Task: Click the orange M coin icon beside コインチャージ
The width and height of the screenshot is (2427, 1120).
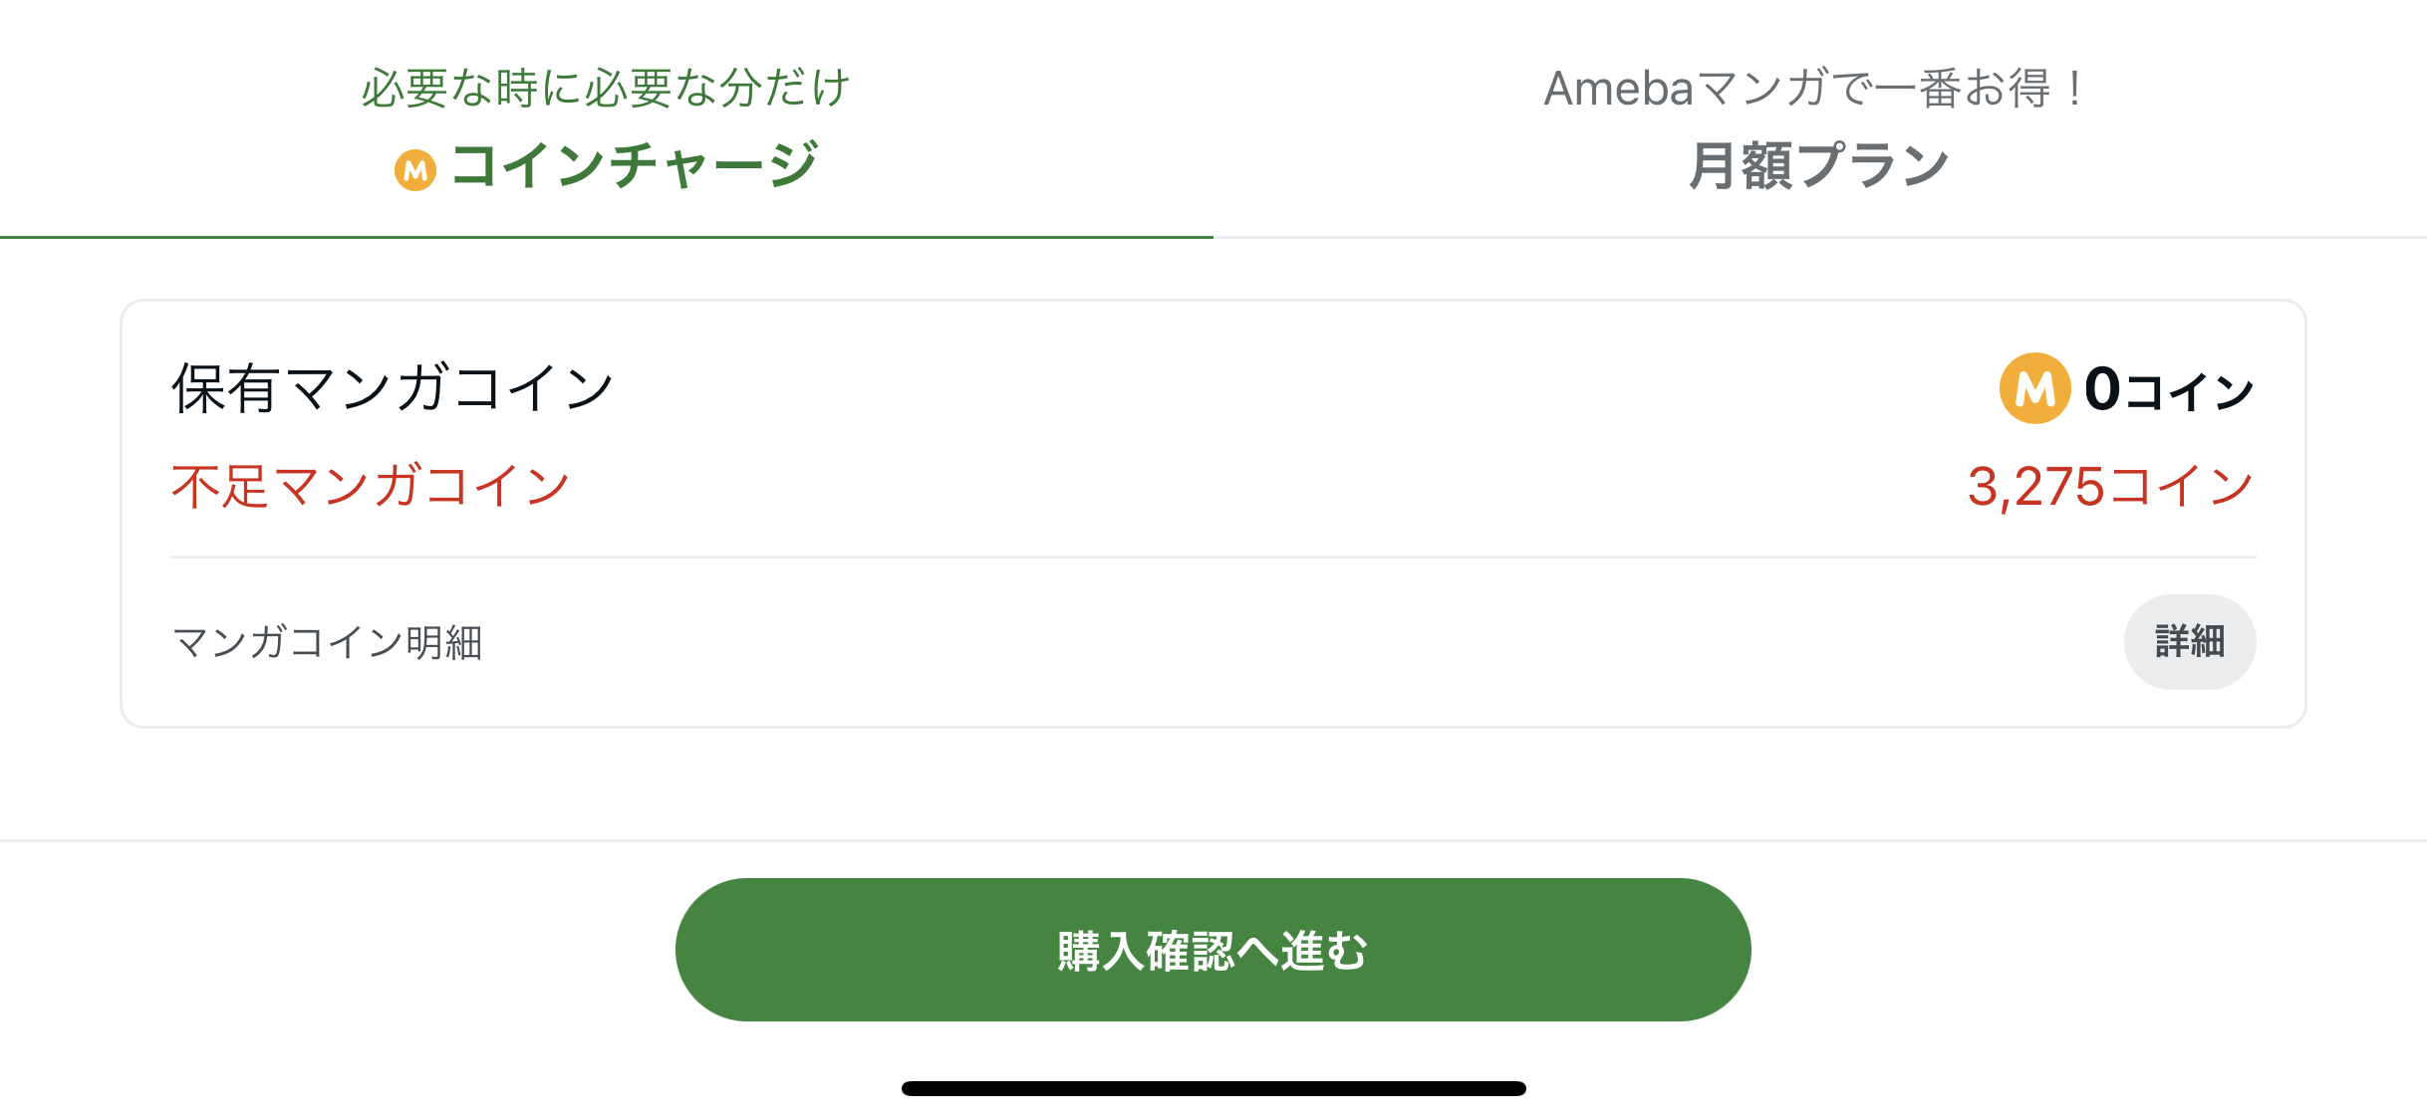Action: tap(415, 170)
